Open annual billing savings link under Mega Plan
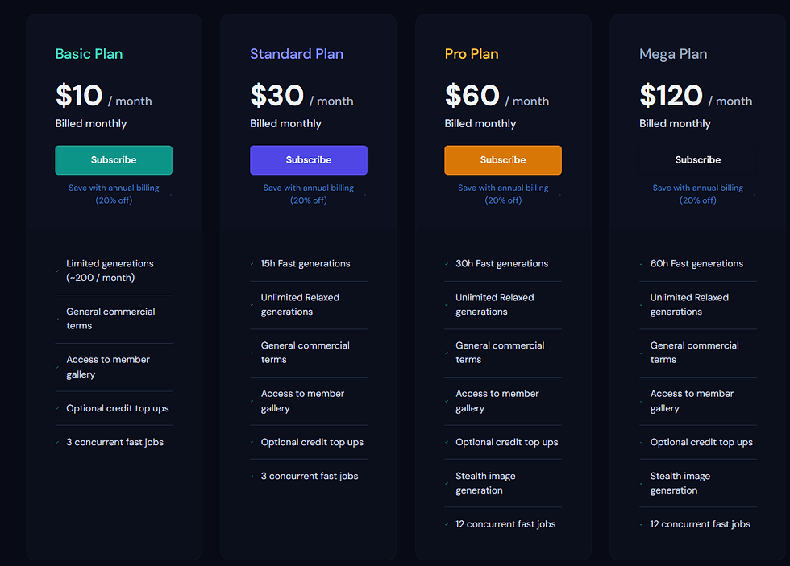The image size is (790, 566). [x=698, y=194]
